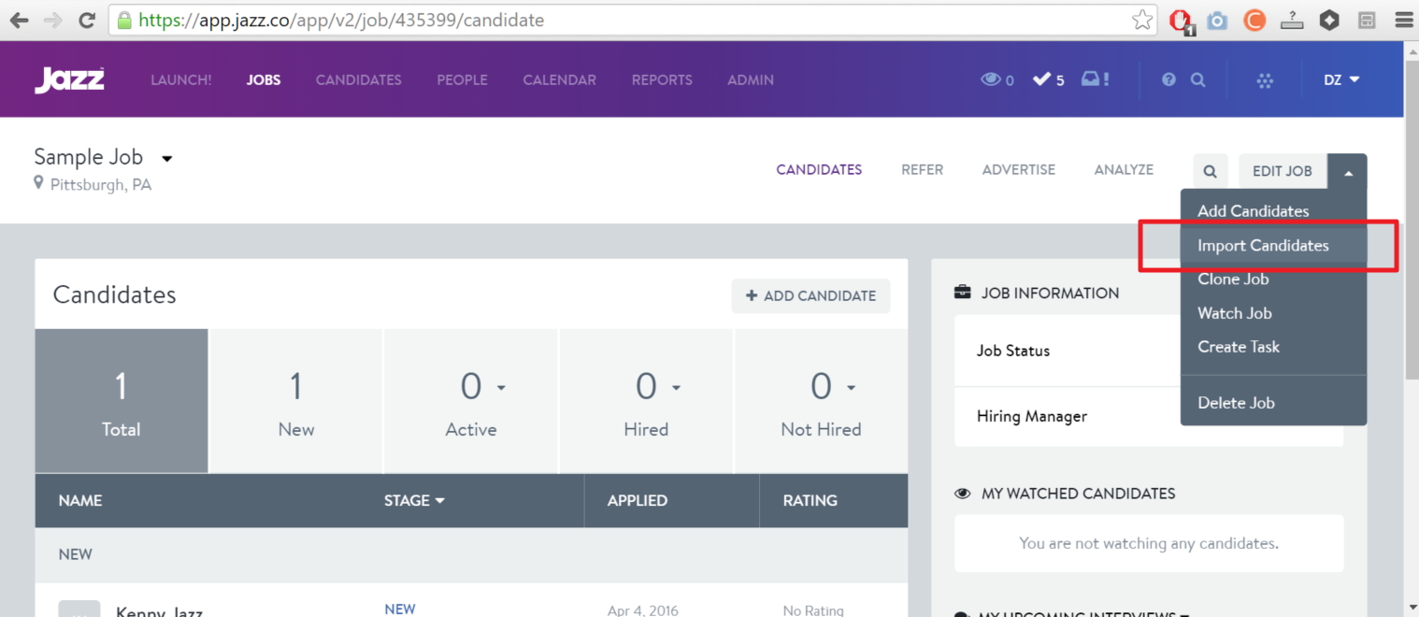Image resolution: width=1419 pixels, height=617 pixels.
Task: Click the Jazz logo in header
Action: point(69,80)
